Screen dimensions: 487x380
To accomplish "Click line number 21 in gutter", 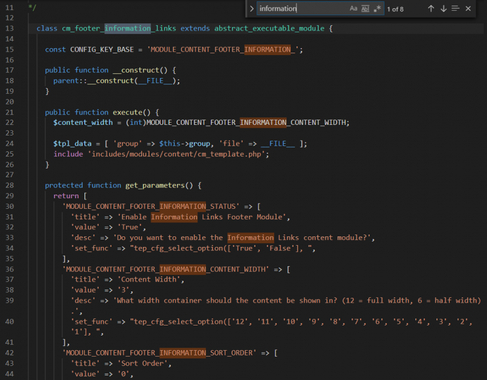I will point(9,112).
